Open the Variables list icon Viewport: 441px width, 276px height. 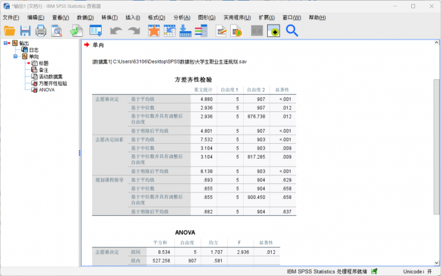tap(201, 30)
